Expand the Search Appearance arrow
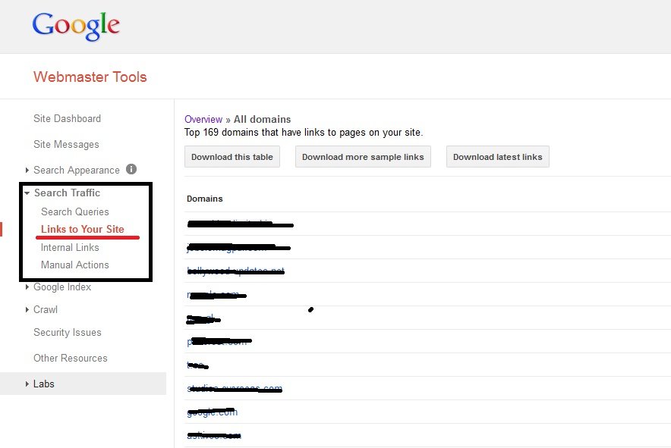The width and height of the screenshot is (671, 448). (x=27, y=170)
